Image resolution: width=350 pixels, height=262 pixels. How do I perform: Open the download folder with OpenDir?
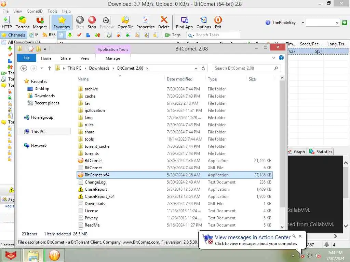tap(125, 23)
